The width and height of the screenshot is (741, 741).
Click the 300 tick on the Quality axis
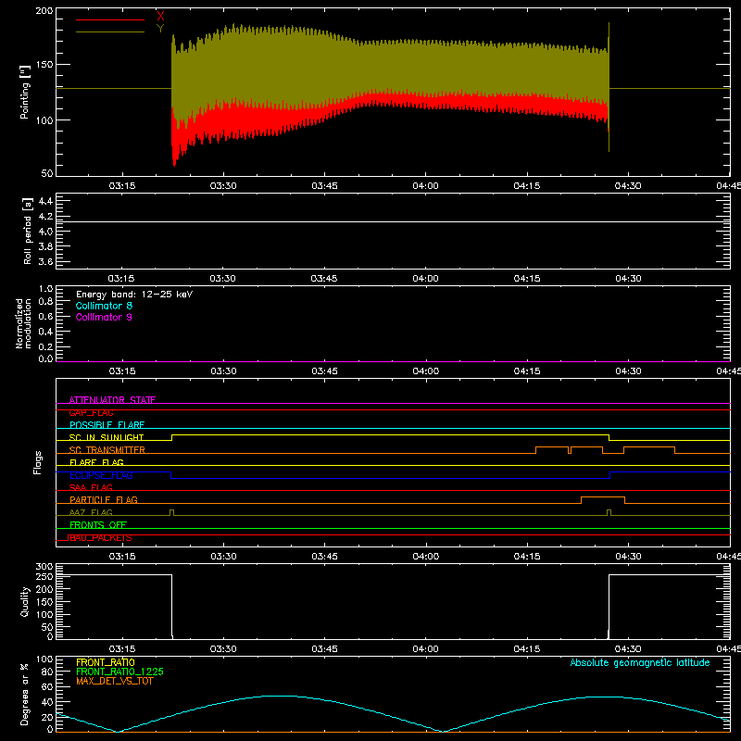[44, 567]
